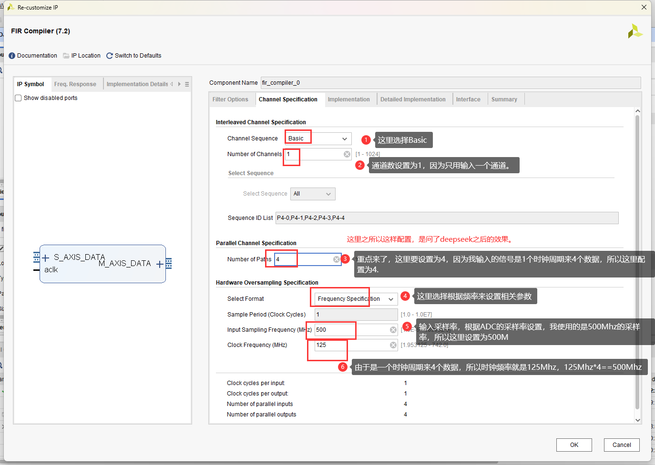Screen dimensions: 655x465
Task: Click the Number of parallel inputs label
Action: pyautogui.click(x=260, y=404)
